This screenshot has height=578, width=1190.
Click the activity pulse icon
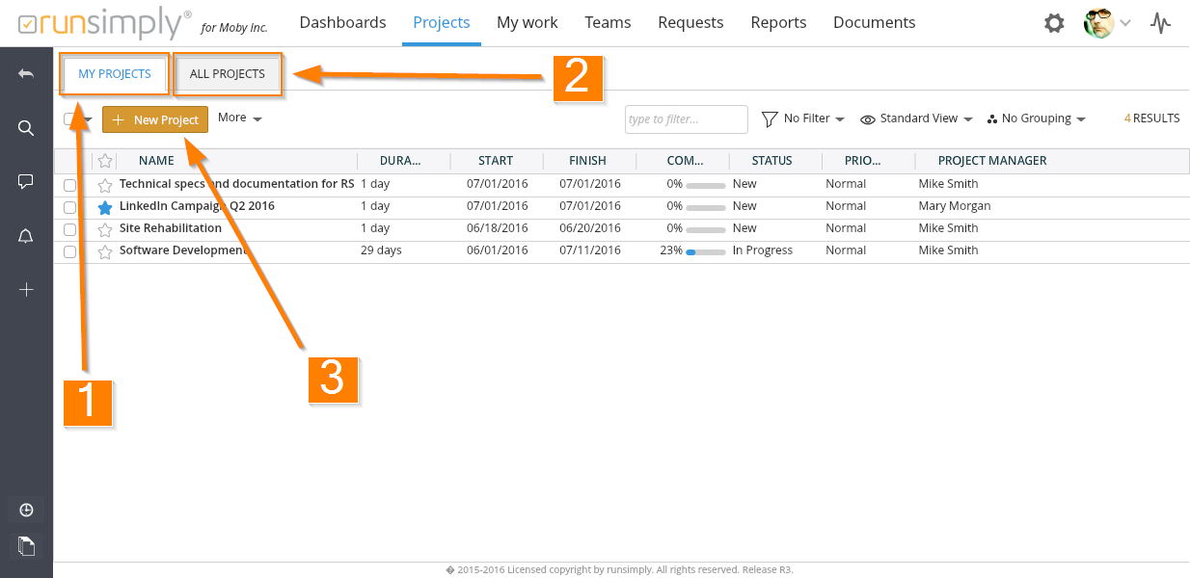[x=1161, y=23]
